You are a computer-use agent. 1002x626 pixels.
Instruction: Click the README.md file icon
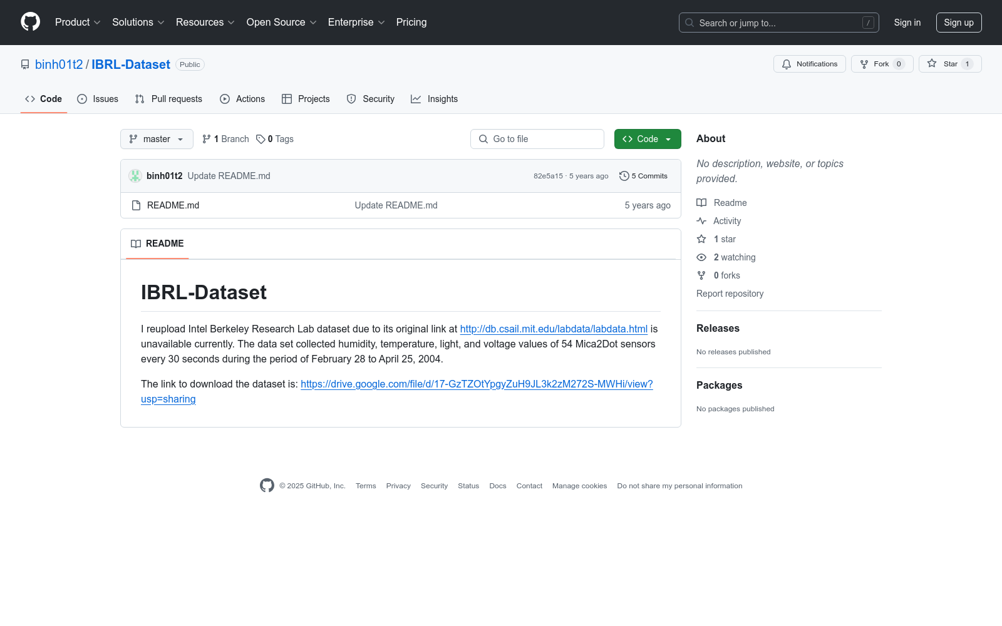click(136, 205)
